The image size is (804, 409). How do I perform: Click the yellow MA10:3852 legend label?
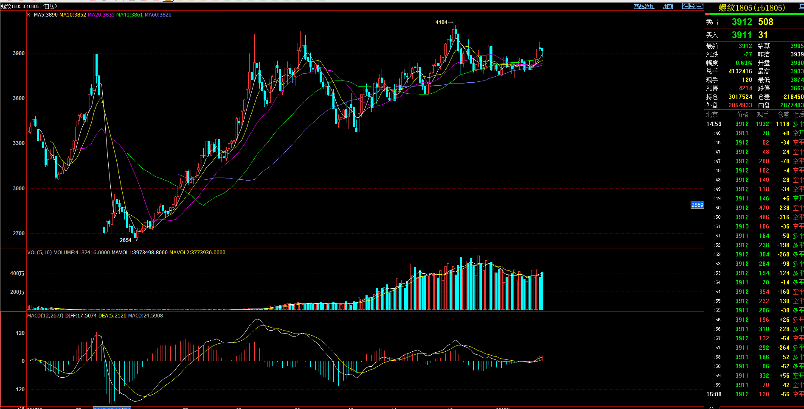point(73,15)
